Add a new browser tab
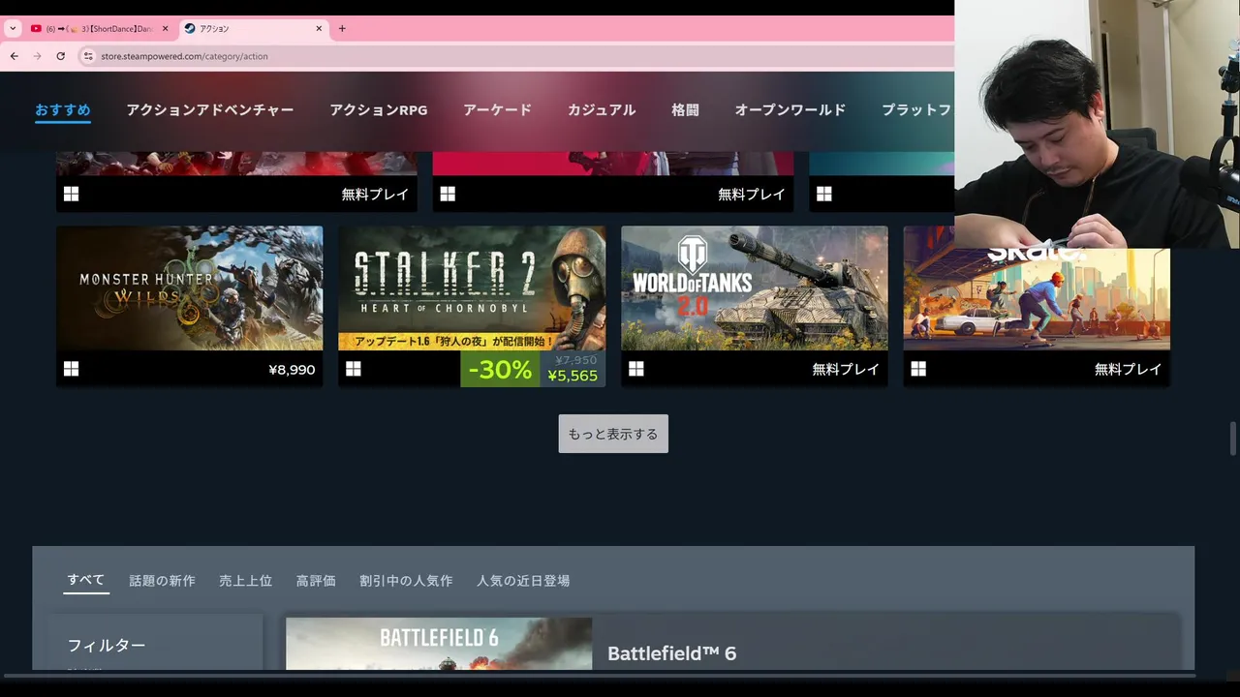The height and width of the screenshot is (697, 1240). (342, 29)
